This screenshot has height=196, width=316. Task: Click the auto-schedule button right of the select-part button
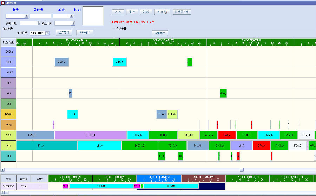coord(84,33)
